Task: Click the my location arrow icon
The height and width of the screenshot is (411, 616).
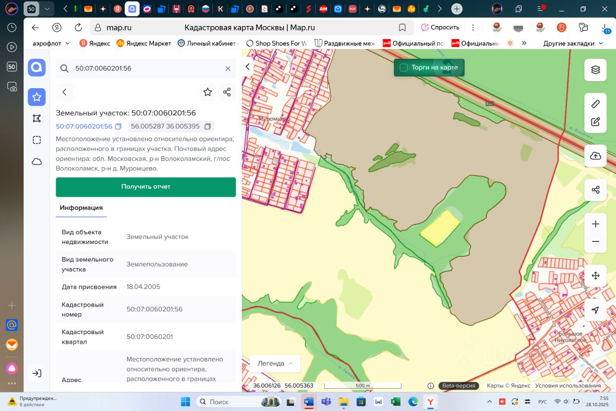Action: click(595, 310)
